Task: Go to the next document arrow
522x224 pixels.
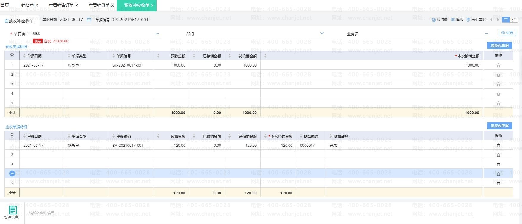Action: tap(498, 20)
